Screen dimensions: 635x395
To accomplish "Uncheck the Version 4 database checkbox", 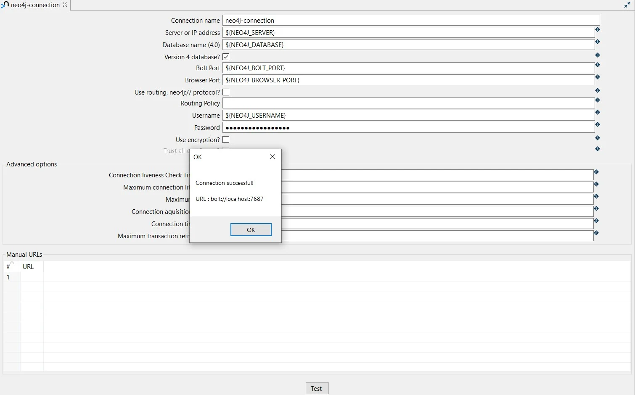I will click(x=226, y=57).
